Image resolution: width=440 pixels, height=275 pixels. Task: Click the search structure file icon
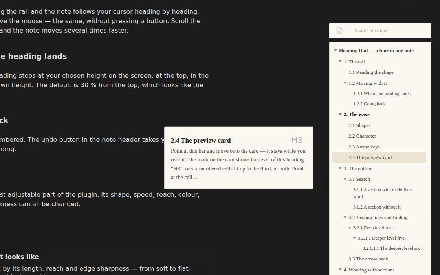[339, 31]
